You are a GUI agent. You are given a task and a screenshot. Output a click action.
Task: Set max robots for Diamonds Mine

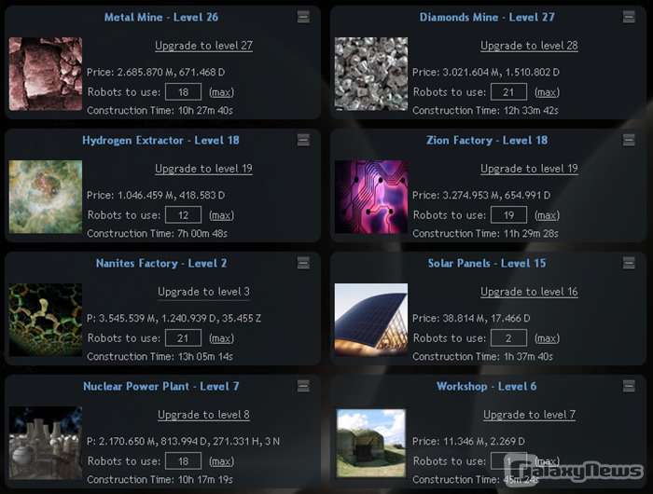click(x=548, y=92)
